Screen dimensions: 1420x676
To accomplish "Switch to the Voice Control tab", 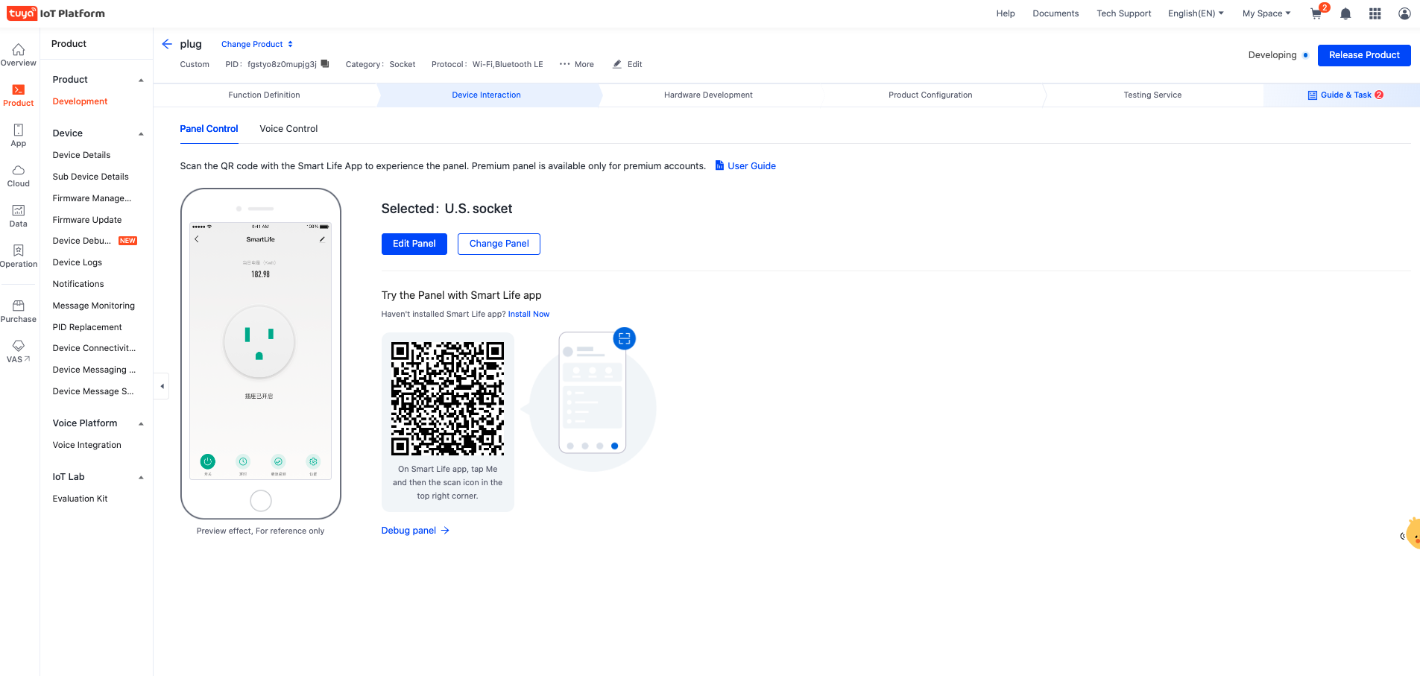I will click(x=288, y=129).
